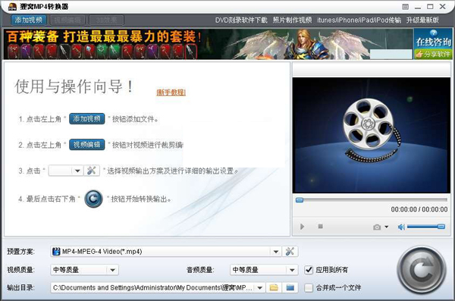Click the 00:00:00 / 00:00:00 time display

coord(419,209)
